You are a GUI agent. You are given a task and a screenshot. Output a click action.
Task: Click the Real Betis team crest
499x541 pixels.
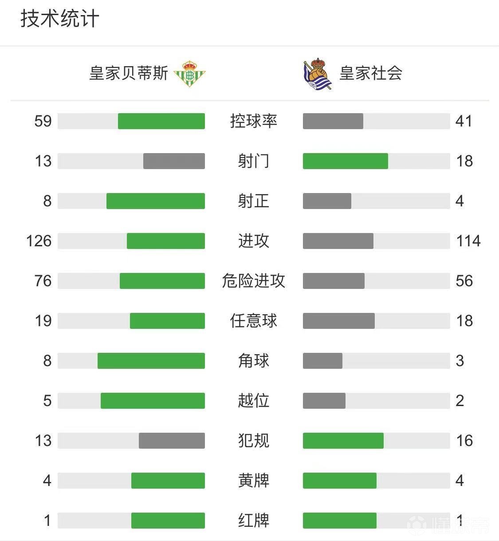[x=190, y=73]
